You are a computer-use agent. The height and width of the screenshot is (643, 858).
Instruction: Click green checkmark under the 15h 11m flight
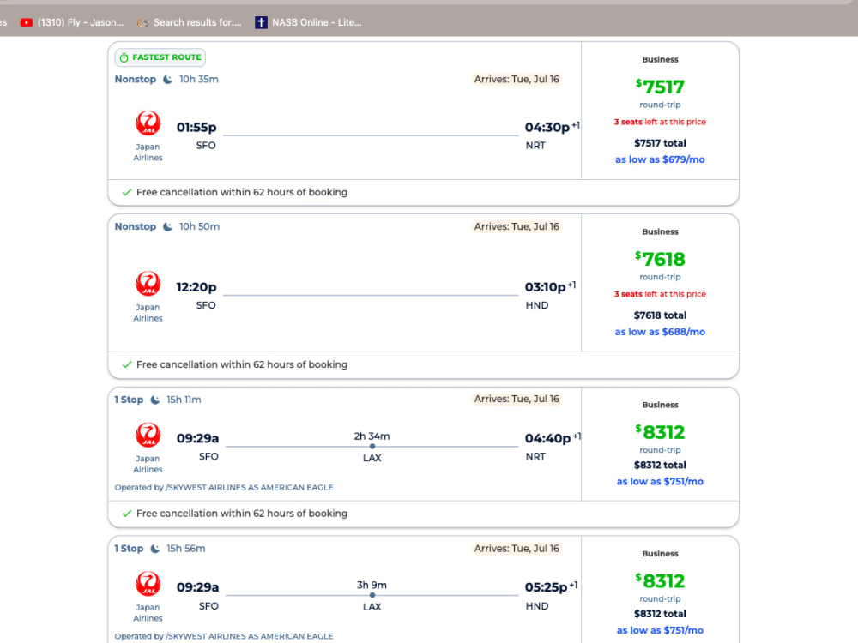click(126, 514)
